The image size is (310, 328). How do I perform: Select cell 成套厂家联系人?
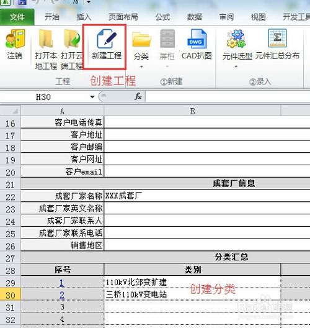click(62, 221)
